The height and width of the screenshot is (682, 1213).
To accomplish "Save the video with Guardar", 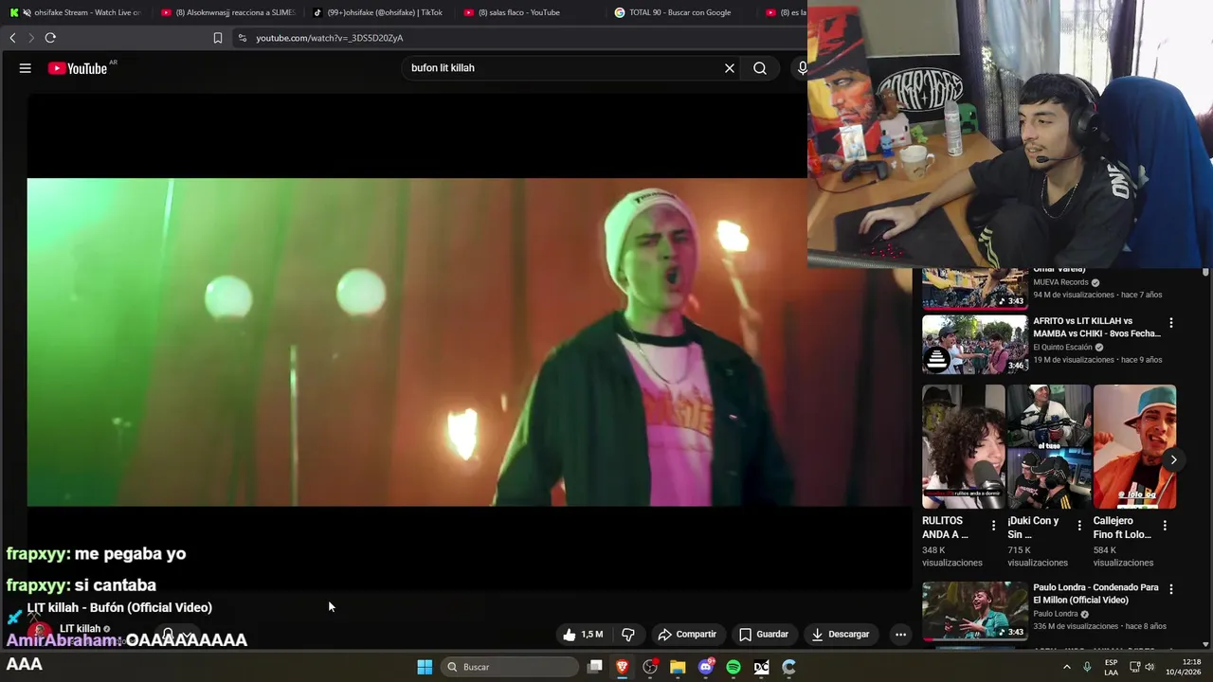I will click(x=764, y=635).
